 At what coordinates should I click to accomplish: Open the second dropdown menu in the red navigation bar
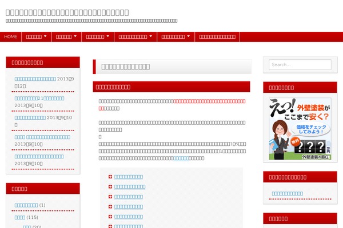(x=66, y=36)
